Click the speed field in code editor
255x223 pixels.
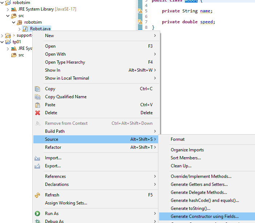[x=207, y=22]
